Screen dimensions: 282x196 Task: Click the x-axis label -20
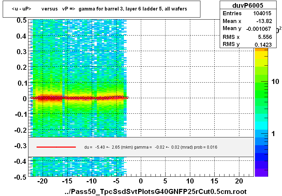(42, 181)
